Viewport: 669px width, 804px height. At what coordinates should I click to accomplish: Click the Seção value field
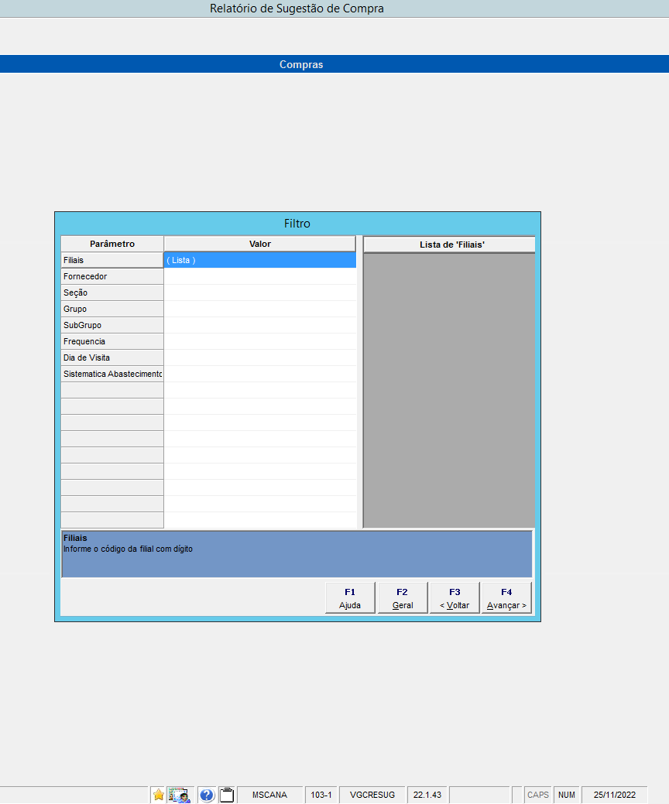[260, 293]
